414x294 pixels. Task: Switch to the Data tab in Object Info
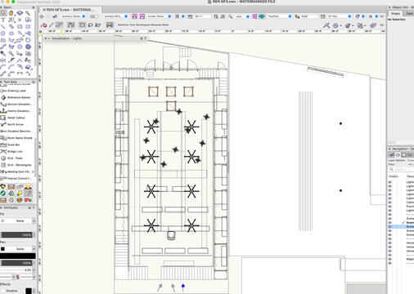[x=409, y=13]
